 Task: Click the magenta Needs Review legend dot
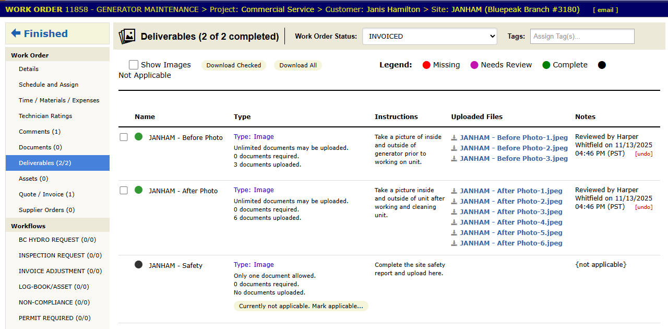(474, 65)
